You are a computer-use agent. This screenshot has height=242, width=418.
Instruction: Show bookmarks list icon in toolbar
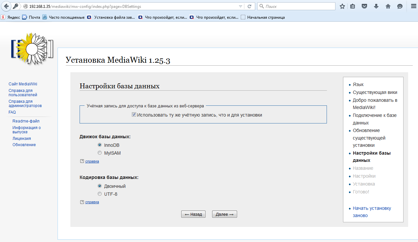click(353, 6)
